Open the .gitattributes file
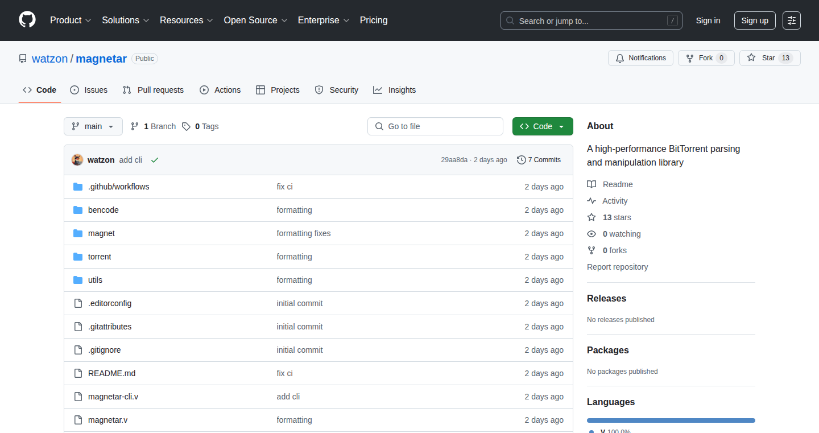The width and height of the screenshot is (819, 433). click(x=110, y=327)
